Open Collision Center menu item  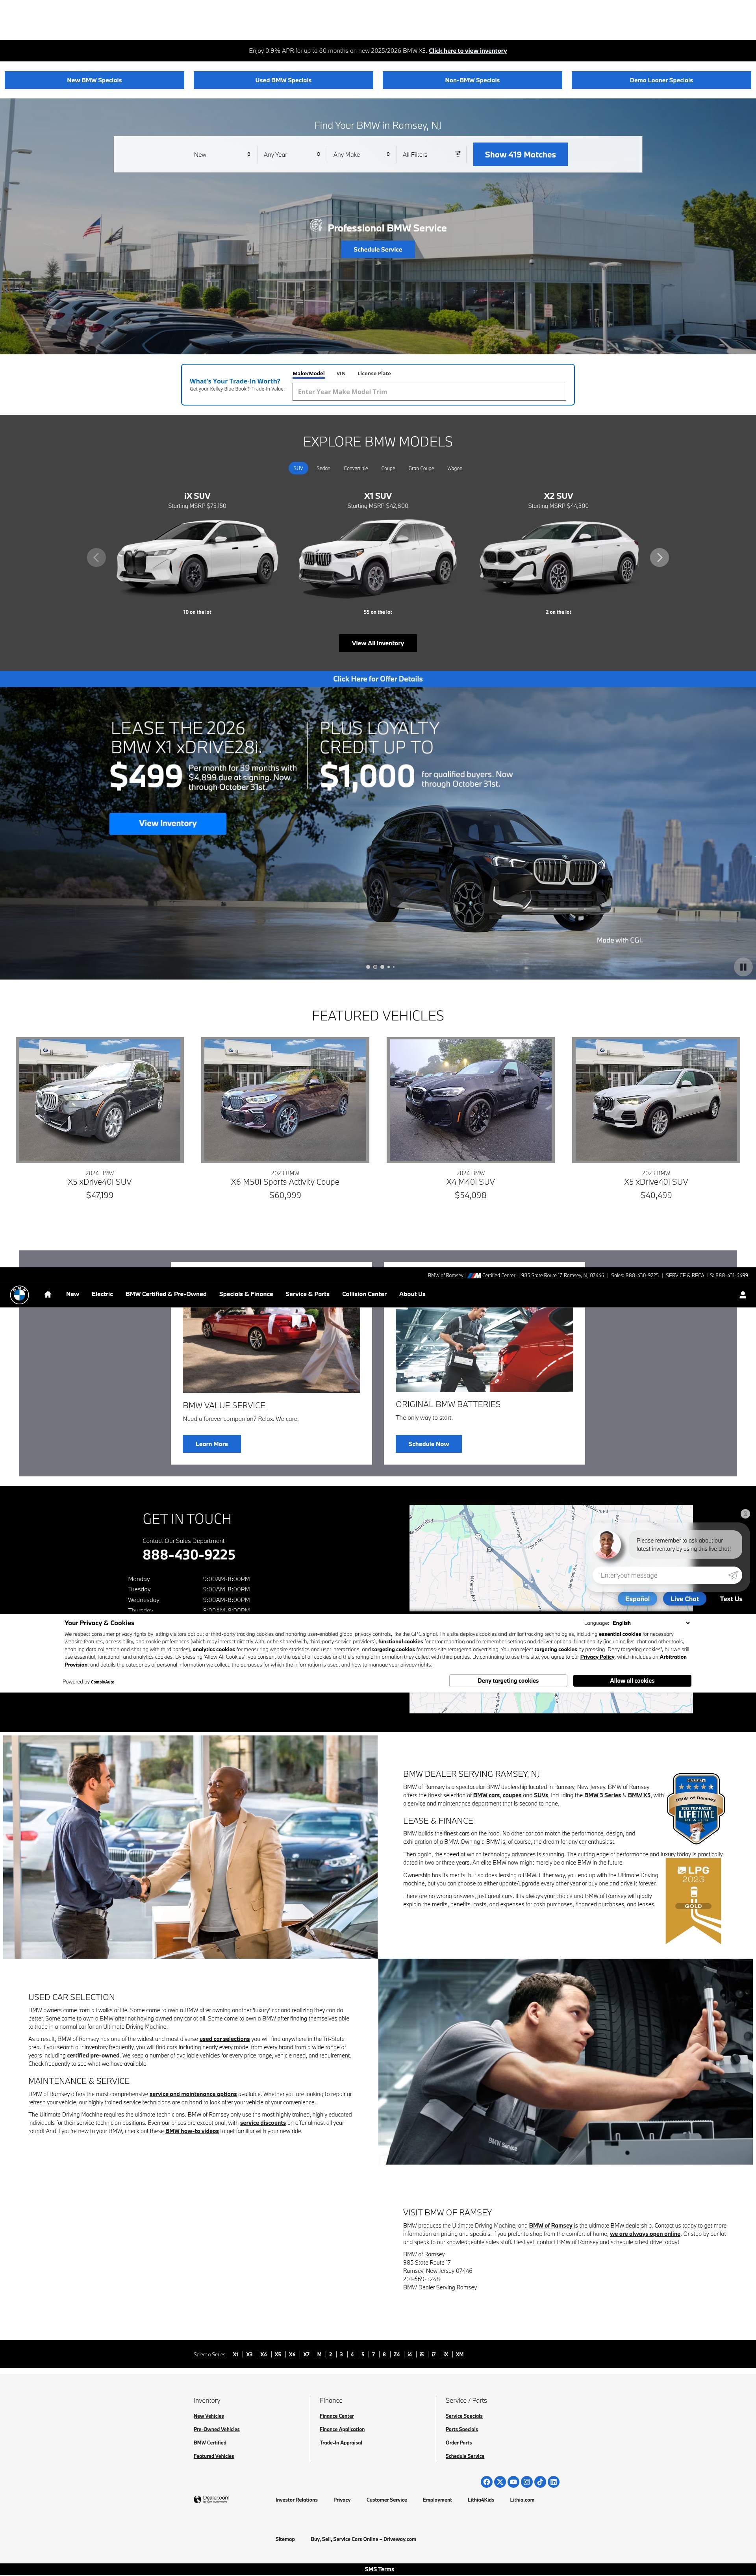364,1294
